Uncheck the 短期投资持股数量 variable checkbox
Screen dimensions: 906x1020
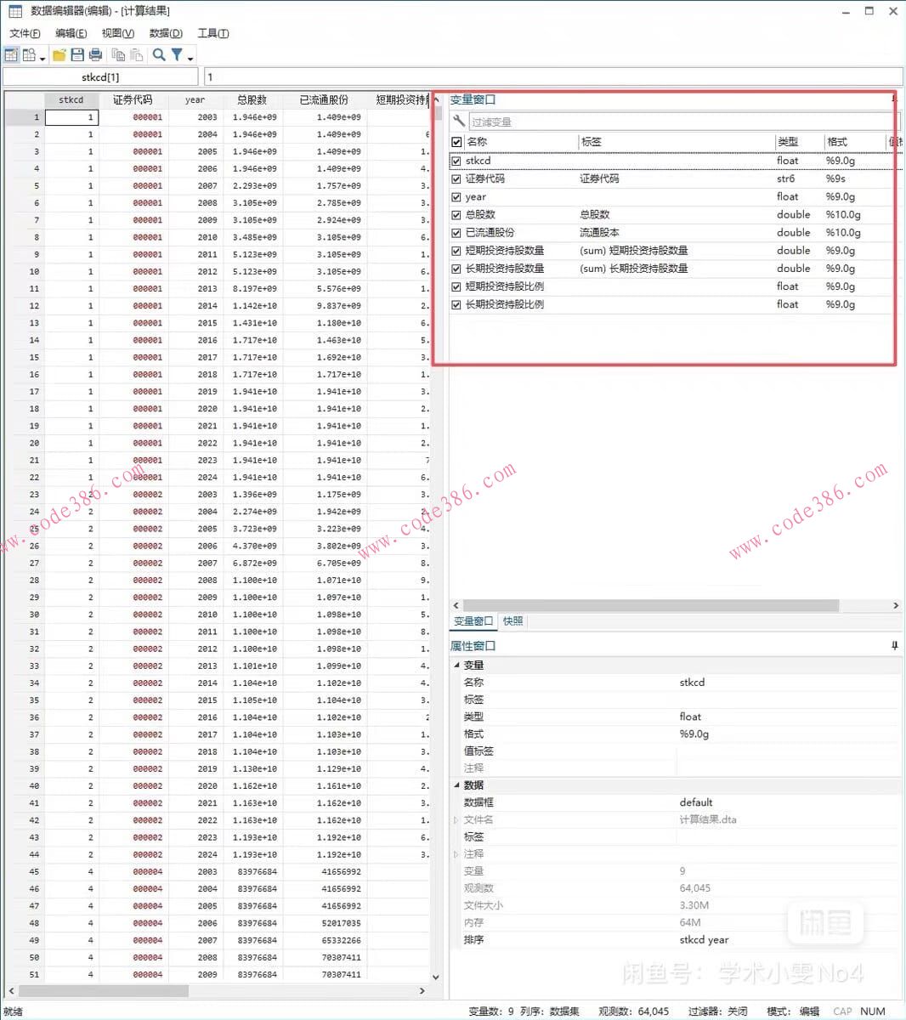456,251
